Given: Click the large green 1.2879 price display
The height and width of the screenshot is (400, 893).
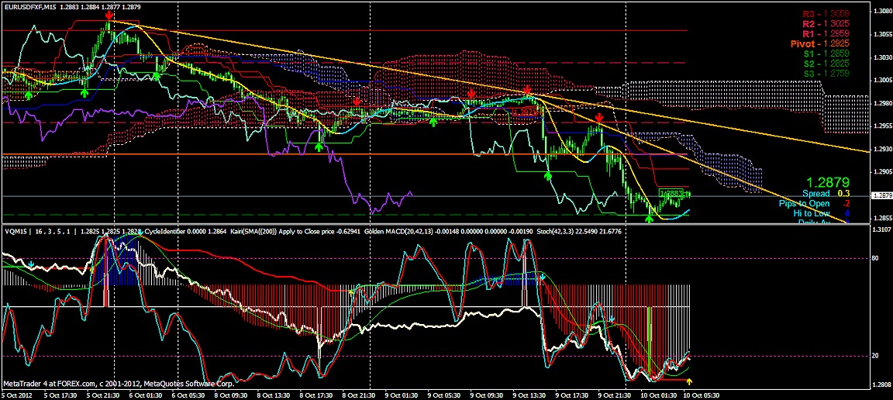Looking at the screenshot, I should [x=828, y=179].
